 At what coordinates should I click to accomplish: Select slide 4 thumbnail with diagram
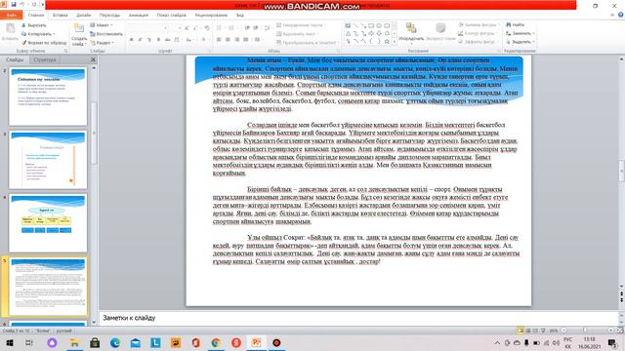coord(48,223)
